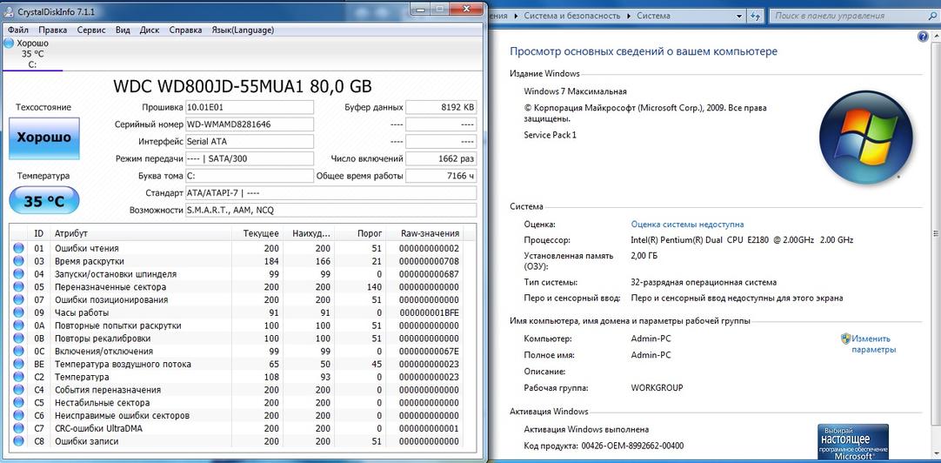Select the Ошибки записи attribute row

pyautogui.click(x=237, y=441)
